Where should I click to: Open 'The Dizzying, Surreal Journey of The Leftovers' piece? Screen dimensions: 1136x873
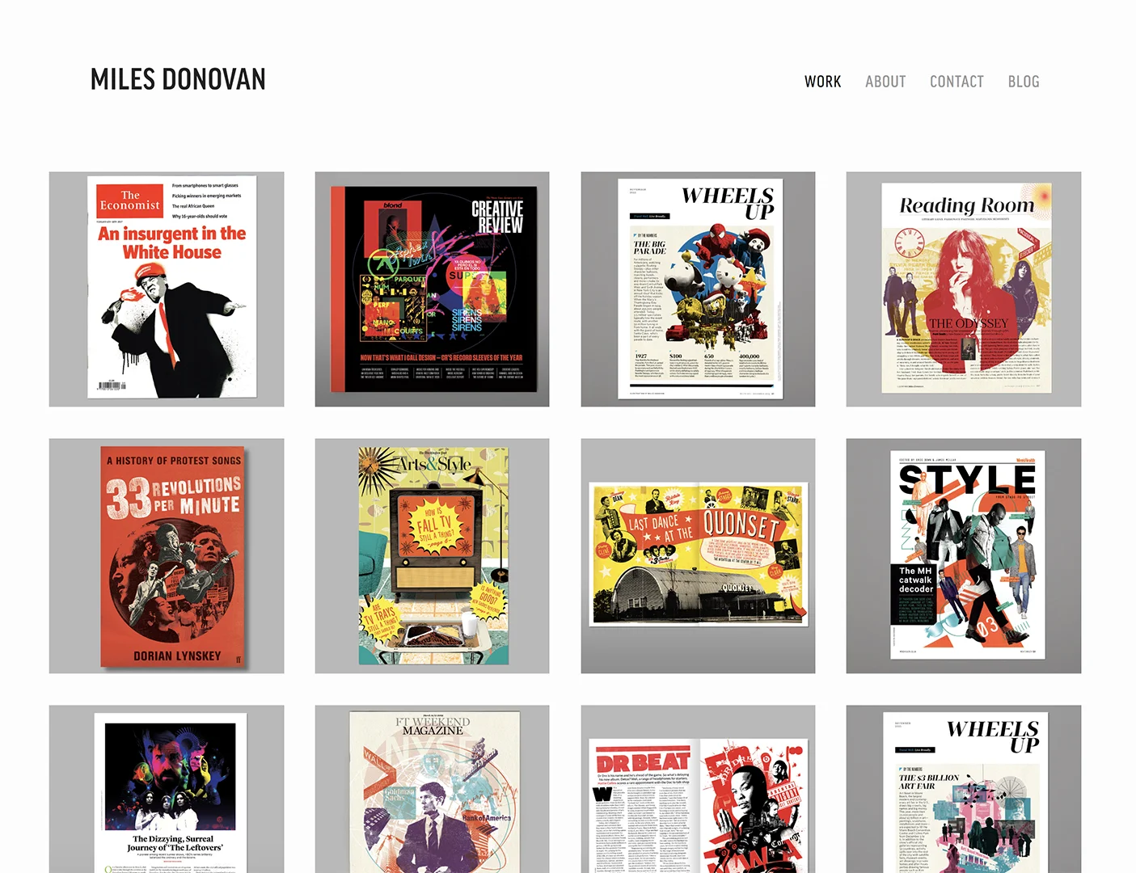167,789
